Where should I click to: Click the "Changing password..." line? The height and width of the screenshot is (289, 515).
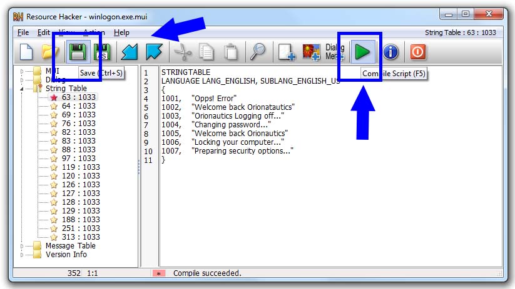point(232,125)
